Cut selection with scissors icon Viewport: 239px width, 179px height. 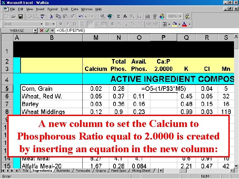(x=51, y=16)
